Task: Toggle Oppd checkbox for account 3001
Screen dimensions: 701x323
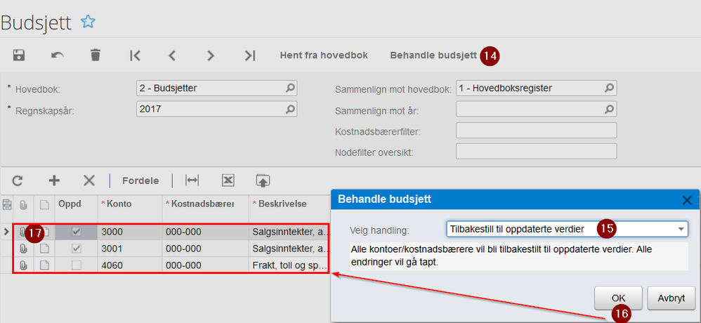Action: click(76, 249)
